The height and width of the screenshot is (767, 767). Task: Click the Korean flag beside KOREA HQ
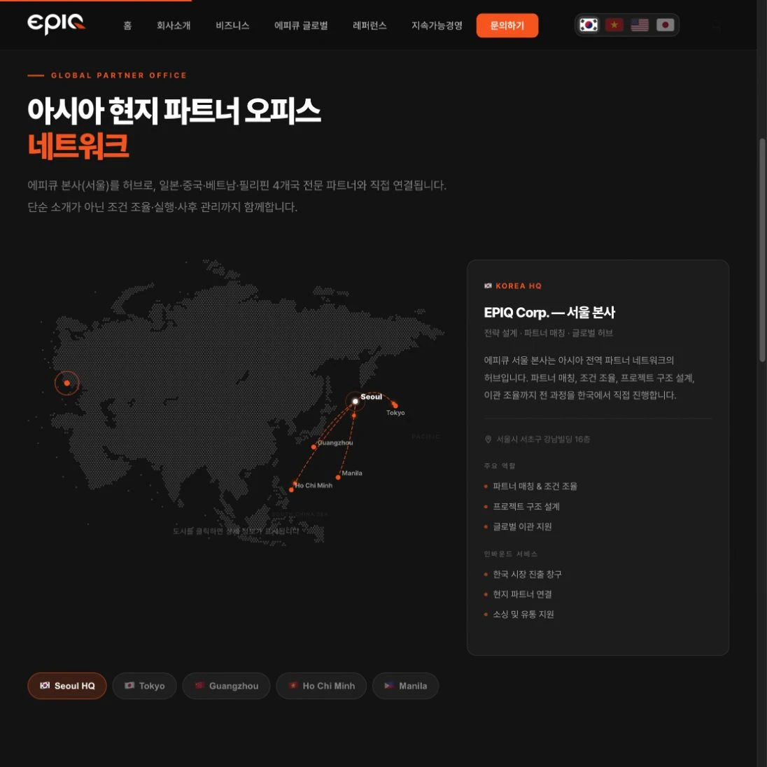click(488, 286)
